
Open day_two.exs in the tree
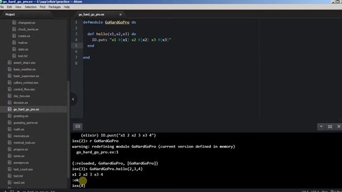pyautogui.click(x=22, y=96)
